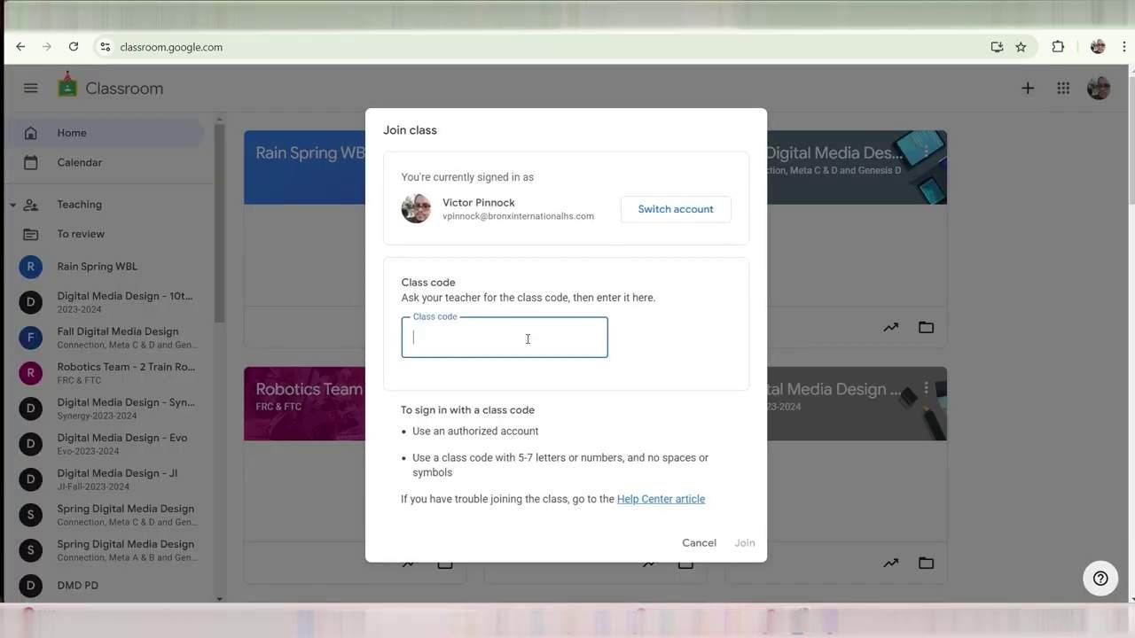
Task: Click the browser forward arrow
Action: [x=47, y=47]
